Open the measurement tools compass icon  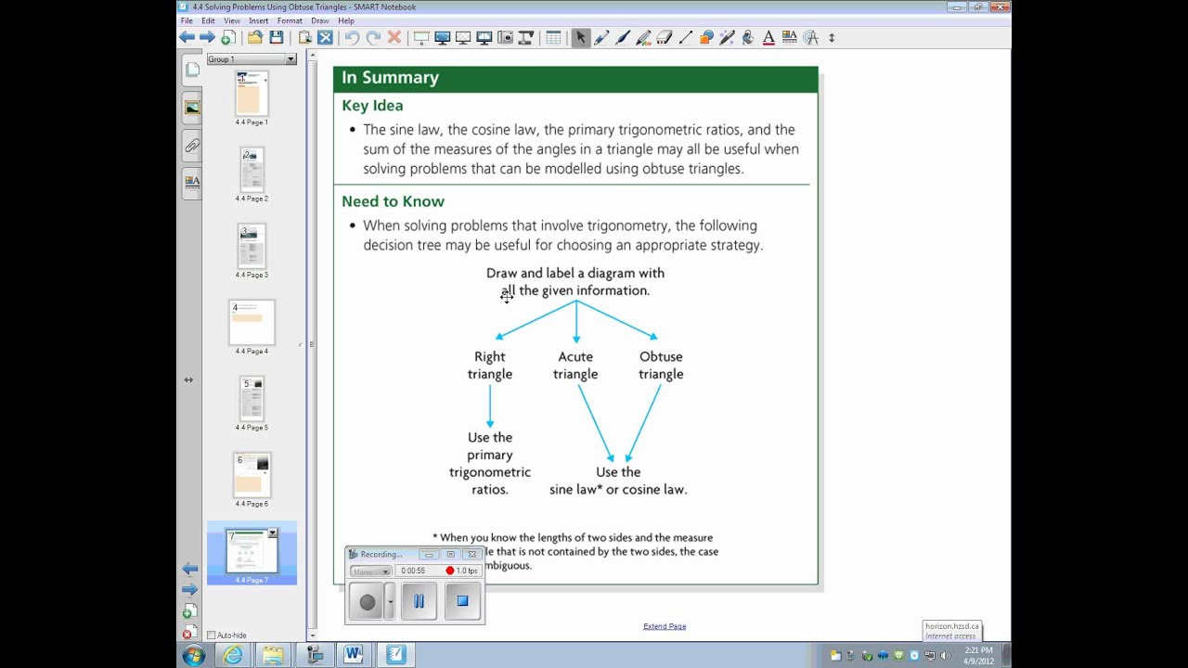point(810,37)
